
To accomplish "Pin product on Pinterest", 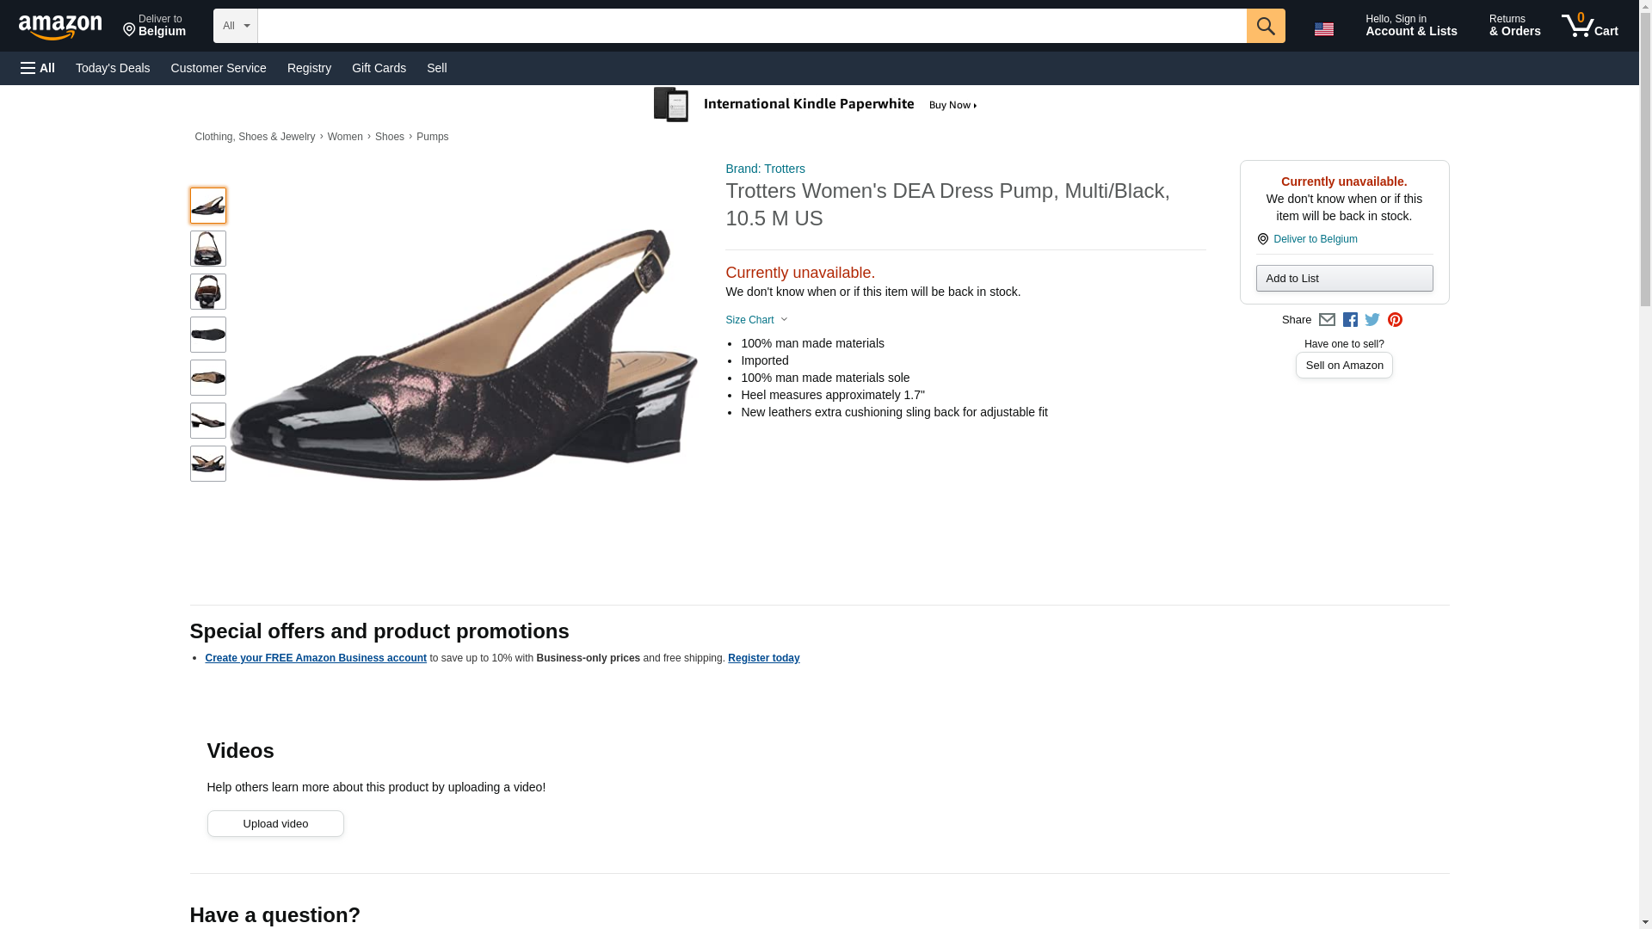I will 1395,320.
